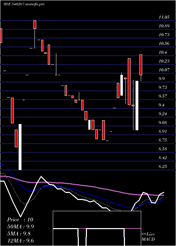Select the 10.73 price axis label

(164, 35)
